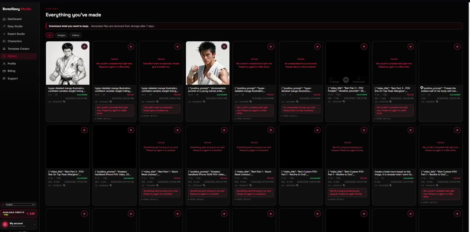This screenshot has width=470, height=232.
Task: Expand error details for the 5:16:27 PM item
Action: (150, 116)
